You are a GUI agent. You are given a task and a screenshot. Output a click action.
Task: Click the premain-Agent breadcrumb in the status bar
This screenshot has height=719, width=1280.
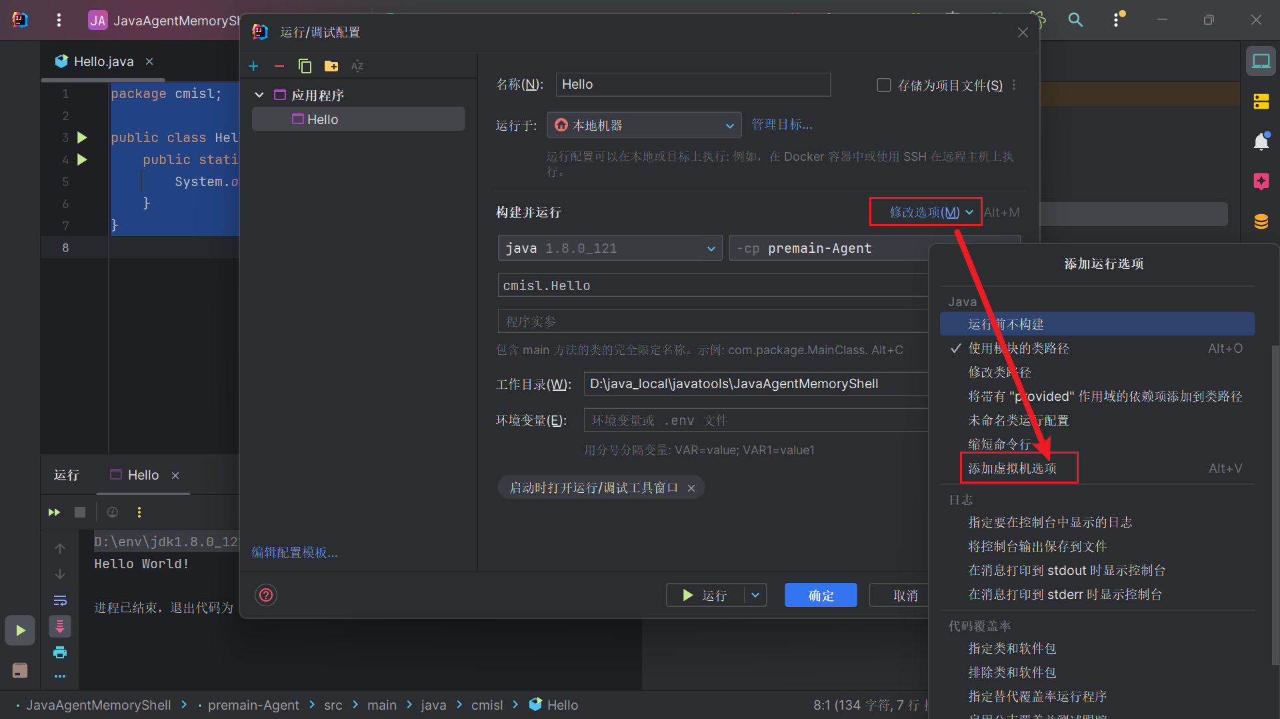click(253, 705)
